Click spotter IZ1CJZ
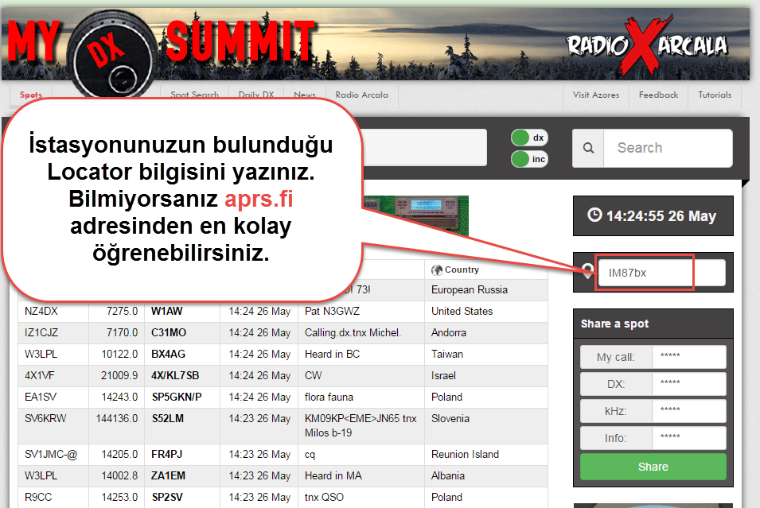 click(41, 332)
